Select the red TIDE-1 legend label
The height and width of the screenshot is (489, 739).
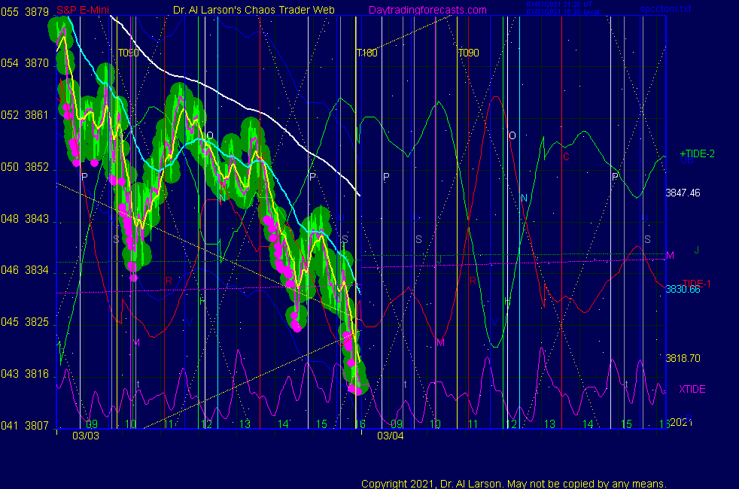[695, 283]
